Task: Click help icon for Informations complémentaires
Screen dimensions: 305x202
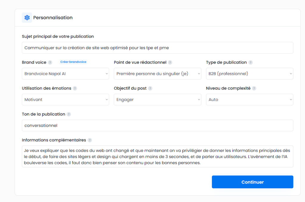Action: click(x=90, y=140)
